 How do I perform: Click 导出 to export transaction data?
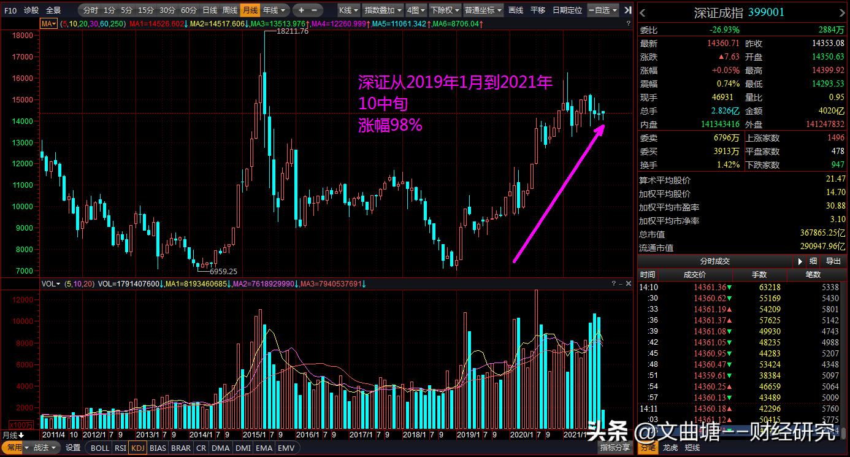[x=833, y=261]
